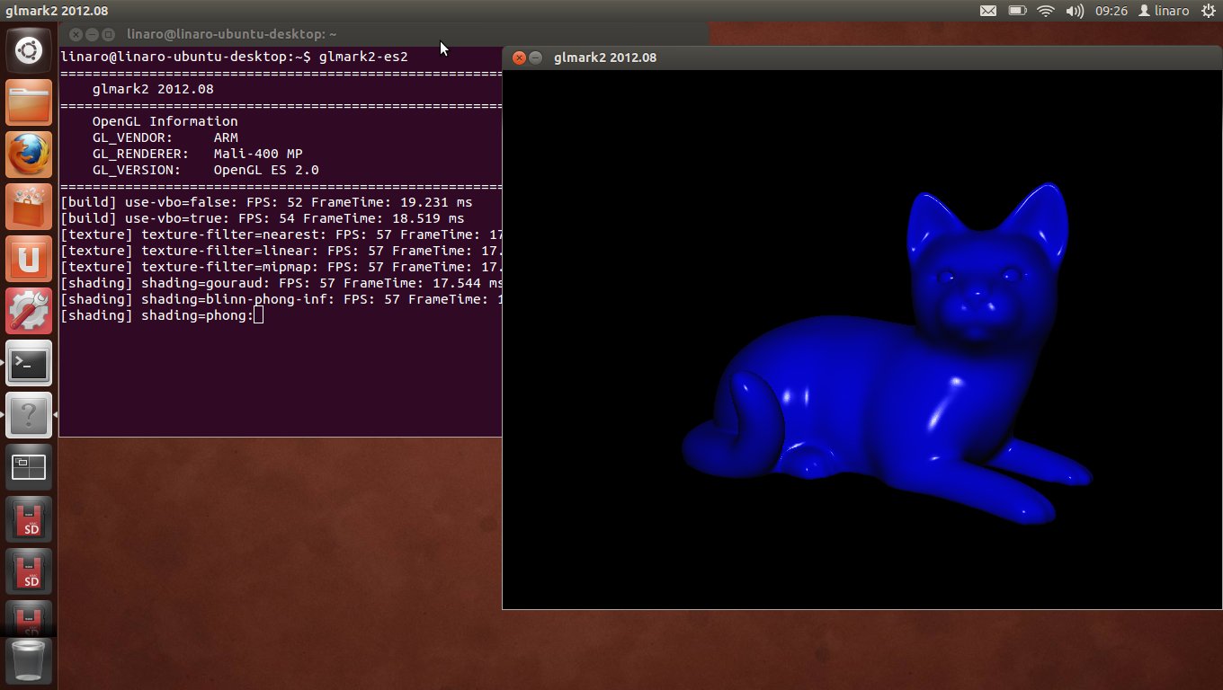
Task: Open System Settings wrench-and-gear icon
Action: 30,311
